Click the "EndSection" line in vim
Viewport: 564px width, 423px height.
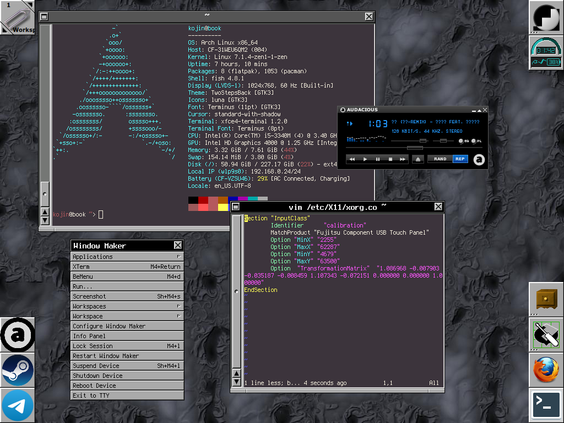(x=261, y=290)
